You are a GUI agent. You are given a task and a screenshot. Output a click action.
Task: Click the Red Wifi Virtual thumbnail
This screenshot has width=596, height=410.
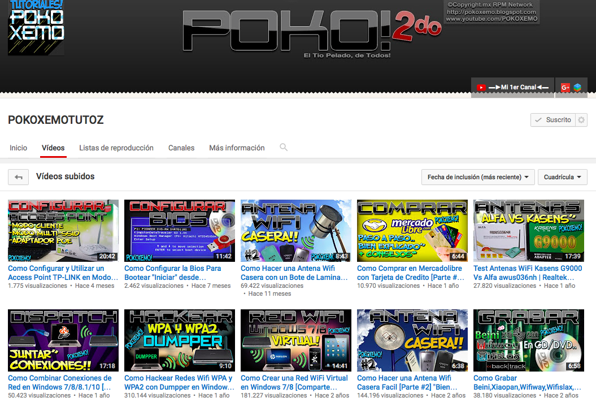point(295,340)
